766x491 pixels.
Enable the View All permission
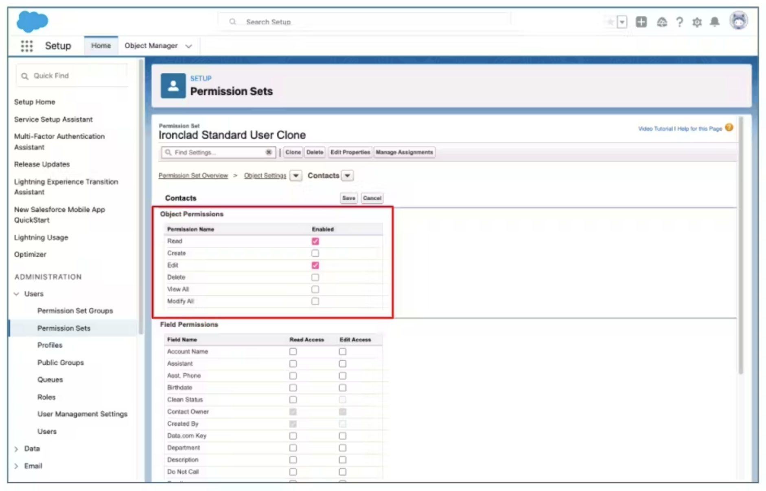[315, 289]
